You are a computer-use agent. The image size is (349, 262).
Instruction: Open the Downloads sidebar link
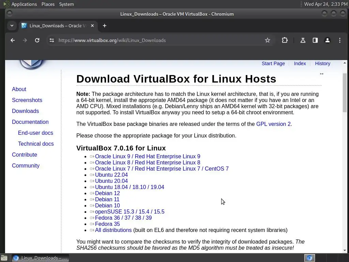click(25, 111)
